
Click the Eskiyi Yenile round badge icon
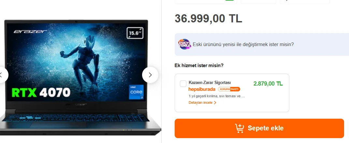184,44
